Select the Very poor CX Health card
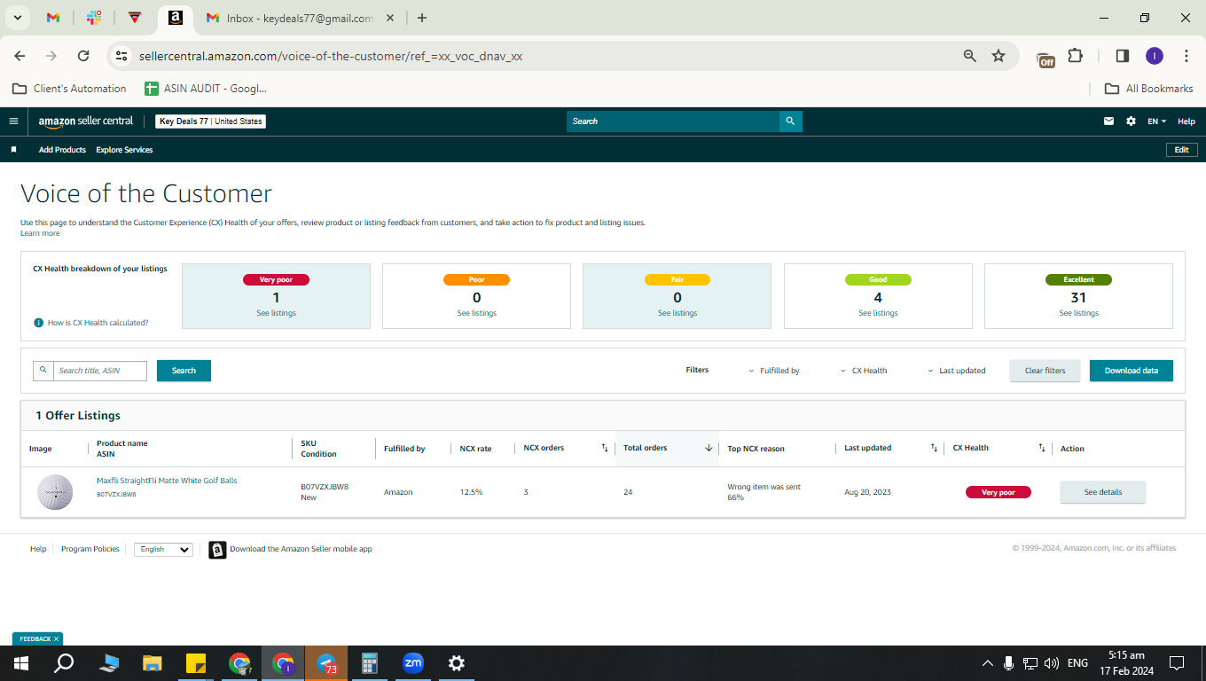Screen dimensions: 1206x681 pos(276,296)
